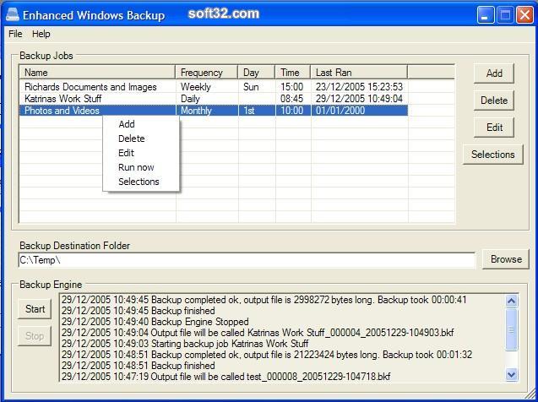
Task: Choose Edit from the context menu
Action: click(x=126, y=153)
